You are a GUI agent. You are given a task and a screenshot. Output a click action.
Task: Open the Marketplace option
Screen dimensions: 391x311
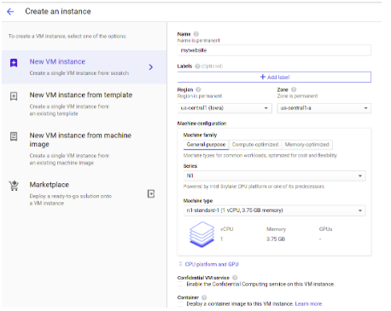85,193
